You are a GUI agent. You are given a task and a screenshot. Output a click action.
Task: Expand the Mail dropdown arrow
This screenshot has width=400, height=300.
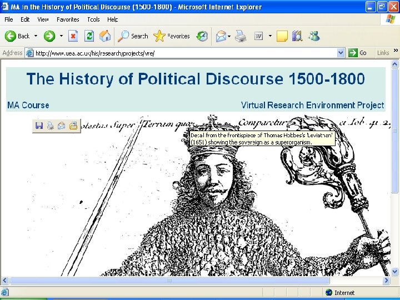229,36
